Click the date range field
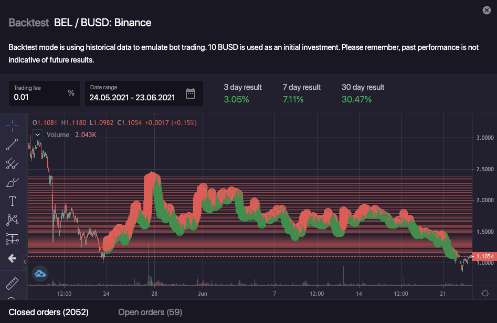 coord(134,97)
